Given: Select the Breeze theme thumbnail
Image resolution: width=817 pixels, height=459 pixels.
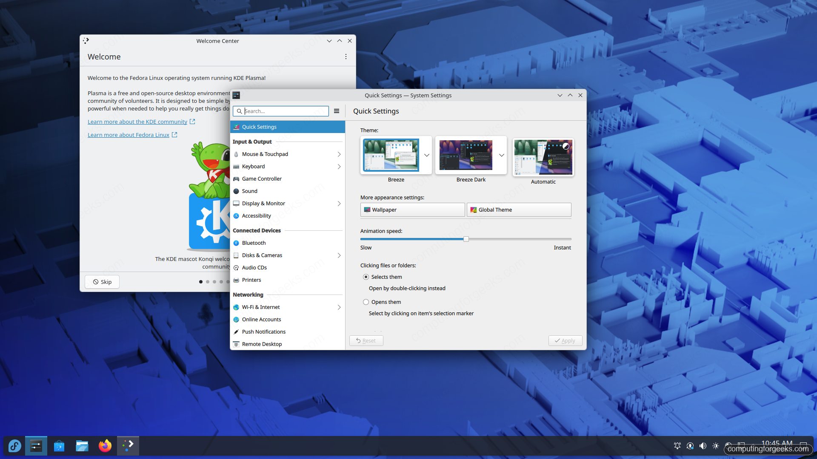Looking at the screenshot, I should click(391, 155).
